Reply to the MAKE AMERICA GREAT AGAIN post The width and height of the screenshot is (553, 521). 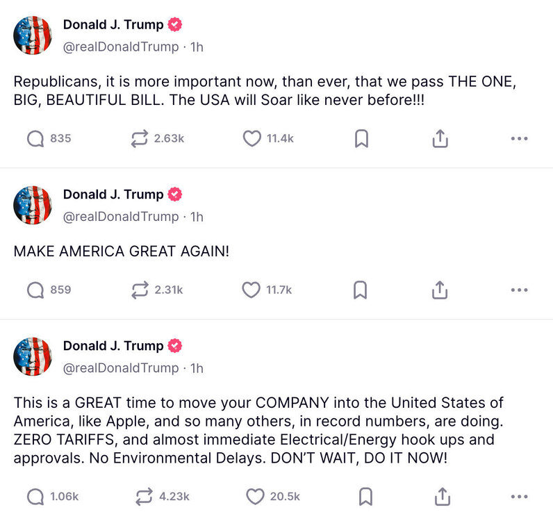[35, 290]
